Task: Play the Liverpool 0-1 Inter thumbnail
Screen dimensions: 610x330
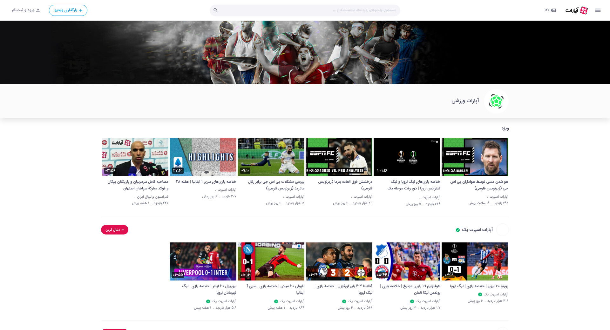Action: (x=203, y=261)
